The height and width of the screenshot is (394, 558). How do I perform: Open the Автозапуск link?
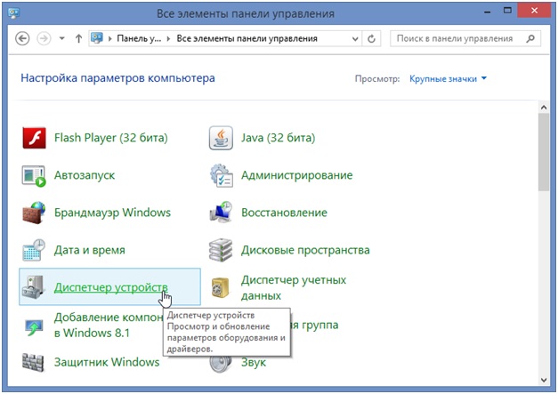coord(85,175)
